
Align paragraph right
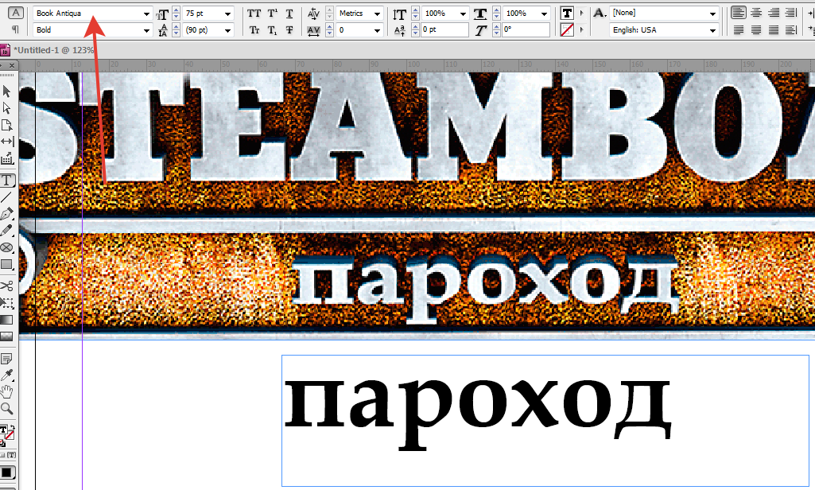[774, 13]
